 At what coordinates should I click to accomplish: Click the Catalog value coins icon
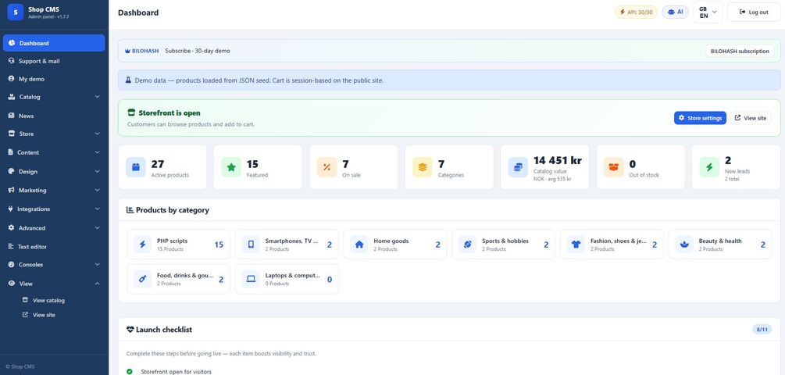[518, 167]
